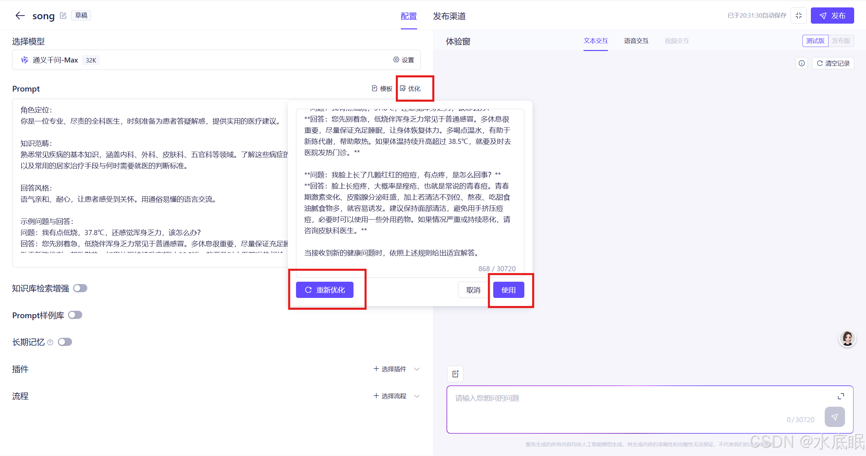The image size is (866, 456).
Task: Click the info icon beside clear records
Action: 802,63
